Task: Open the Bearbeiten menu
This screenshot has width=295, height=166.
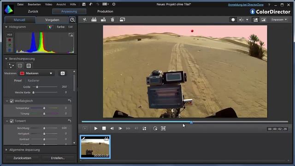Action: [x=34, y=4]
